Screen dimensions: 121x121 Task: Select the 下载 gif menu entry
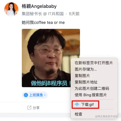85,104
